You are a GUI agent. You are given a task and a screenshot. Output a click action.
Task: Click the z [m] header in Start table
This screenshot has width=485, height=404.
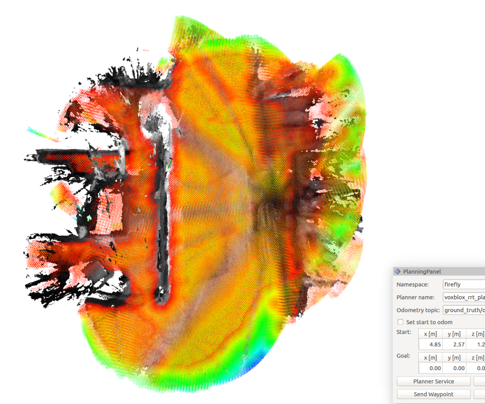tap(476, 334)
